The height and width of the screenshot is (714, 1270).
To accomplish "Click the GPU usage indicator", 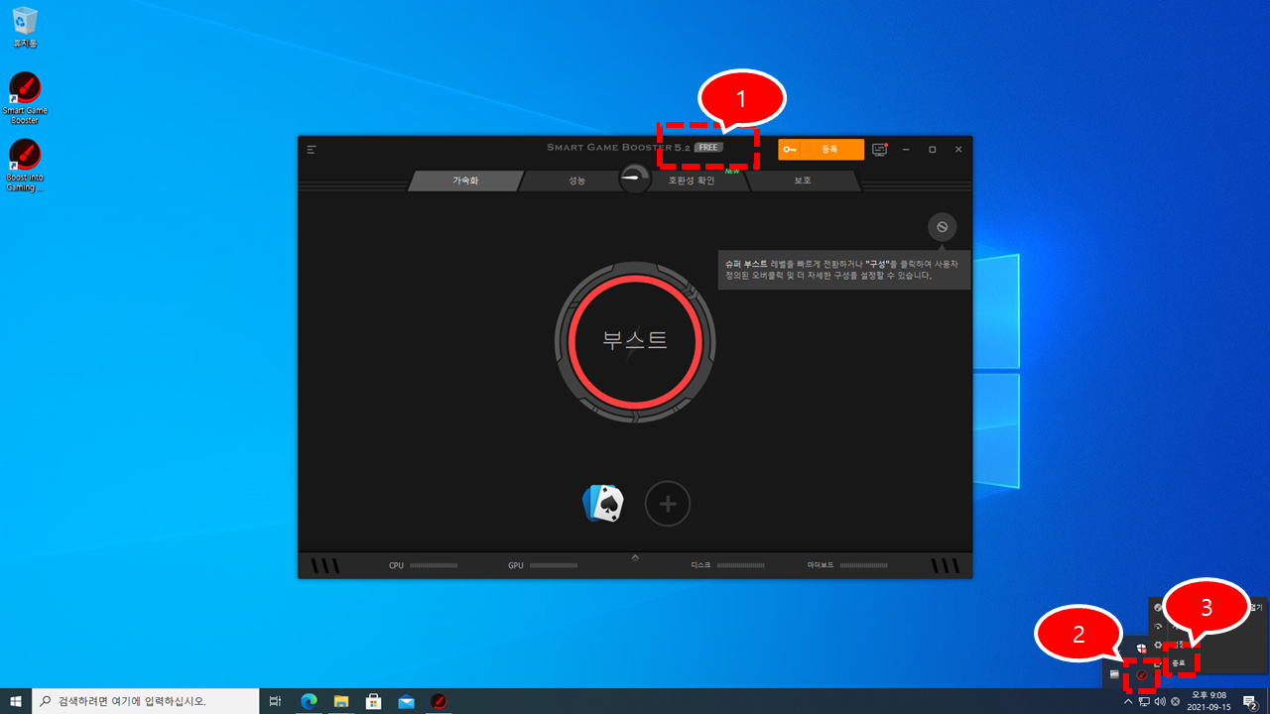I will click(x=543, y=565).
